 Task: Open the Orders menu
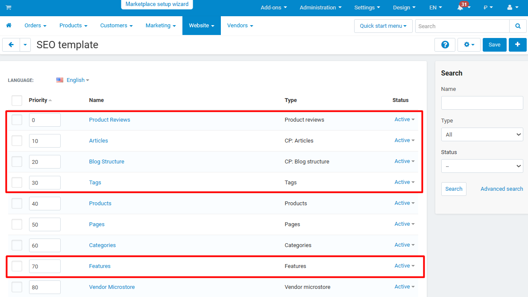[35, 26]
